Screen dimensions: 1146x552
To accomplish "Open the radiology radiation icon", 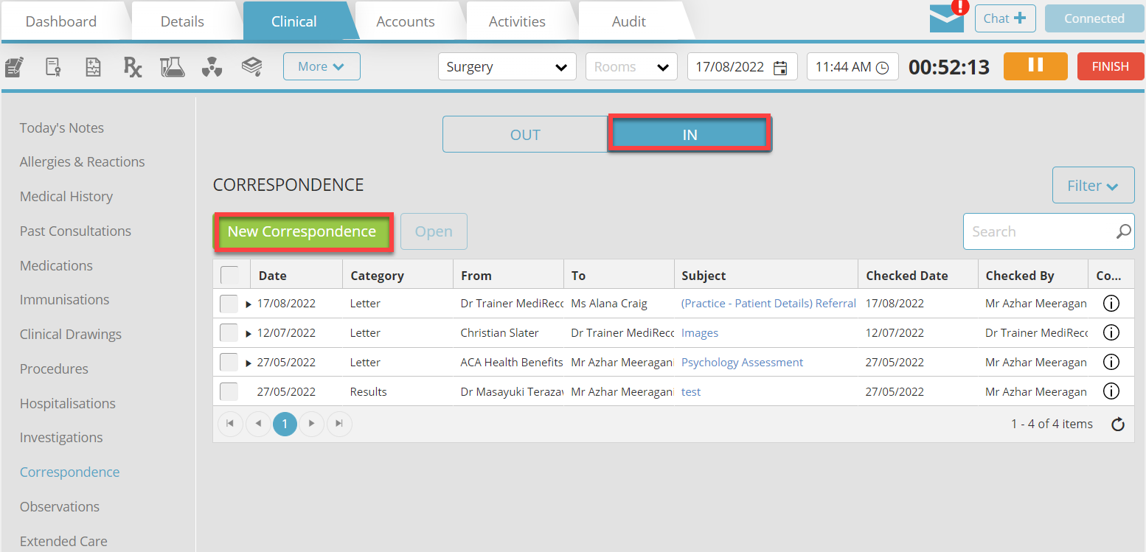I will pyautogui.click(x=212, y=68).
